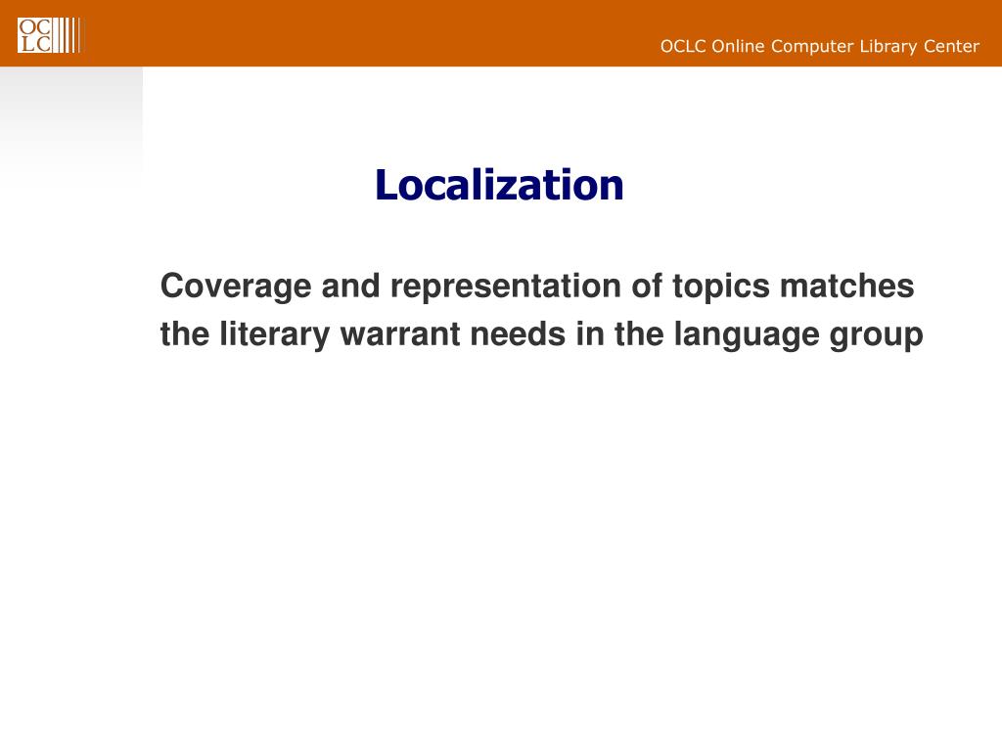
Task: Click the OCLC logo in the header
Action: click(x=49, y=35)
